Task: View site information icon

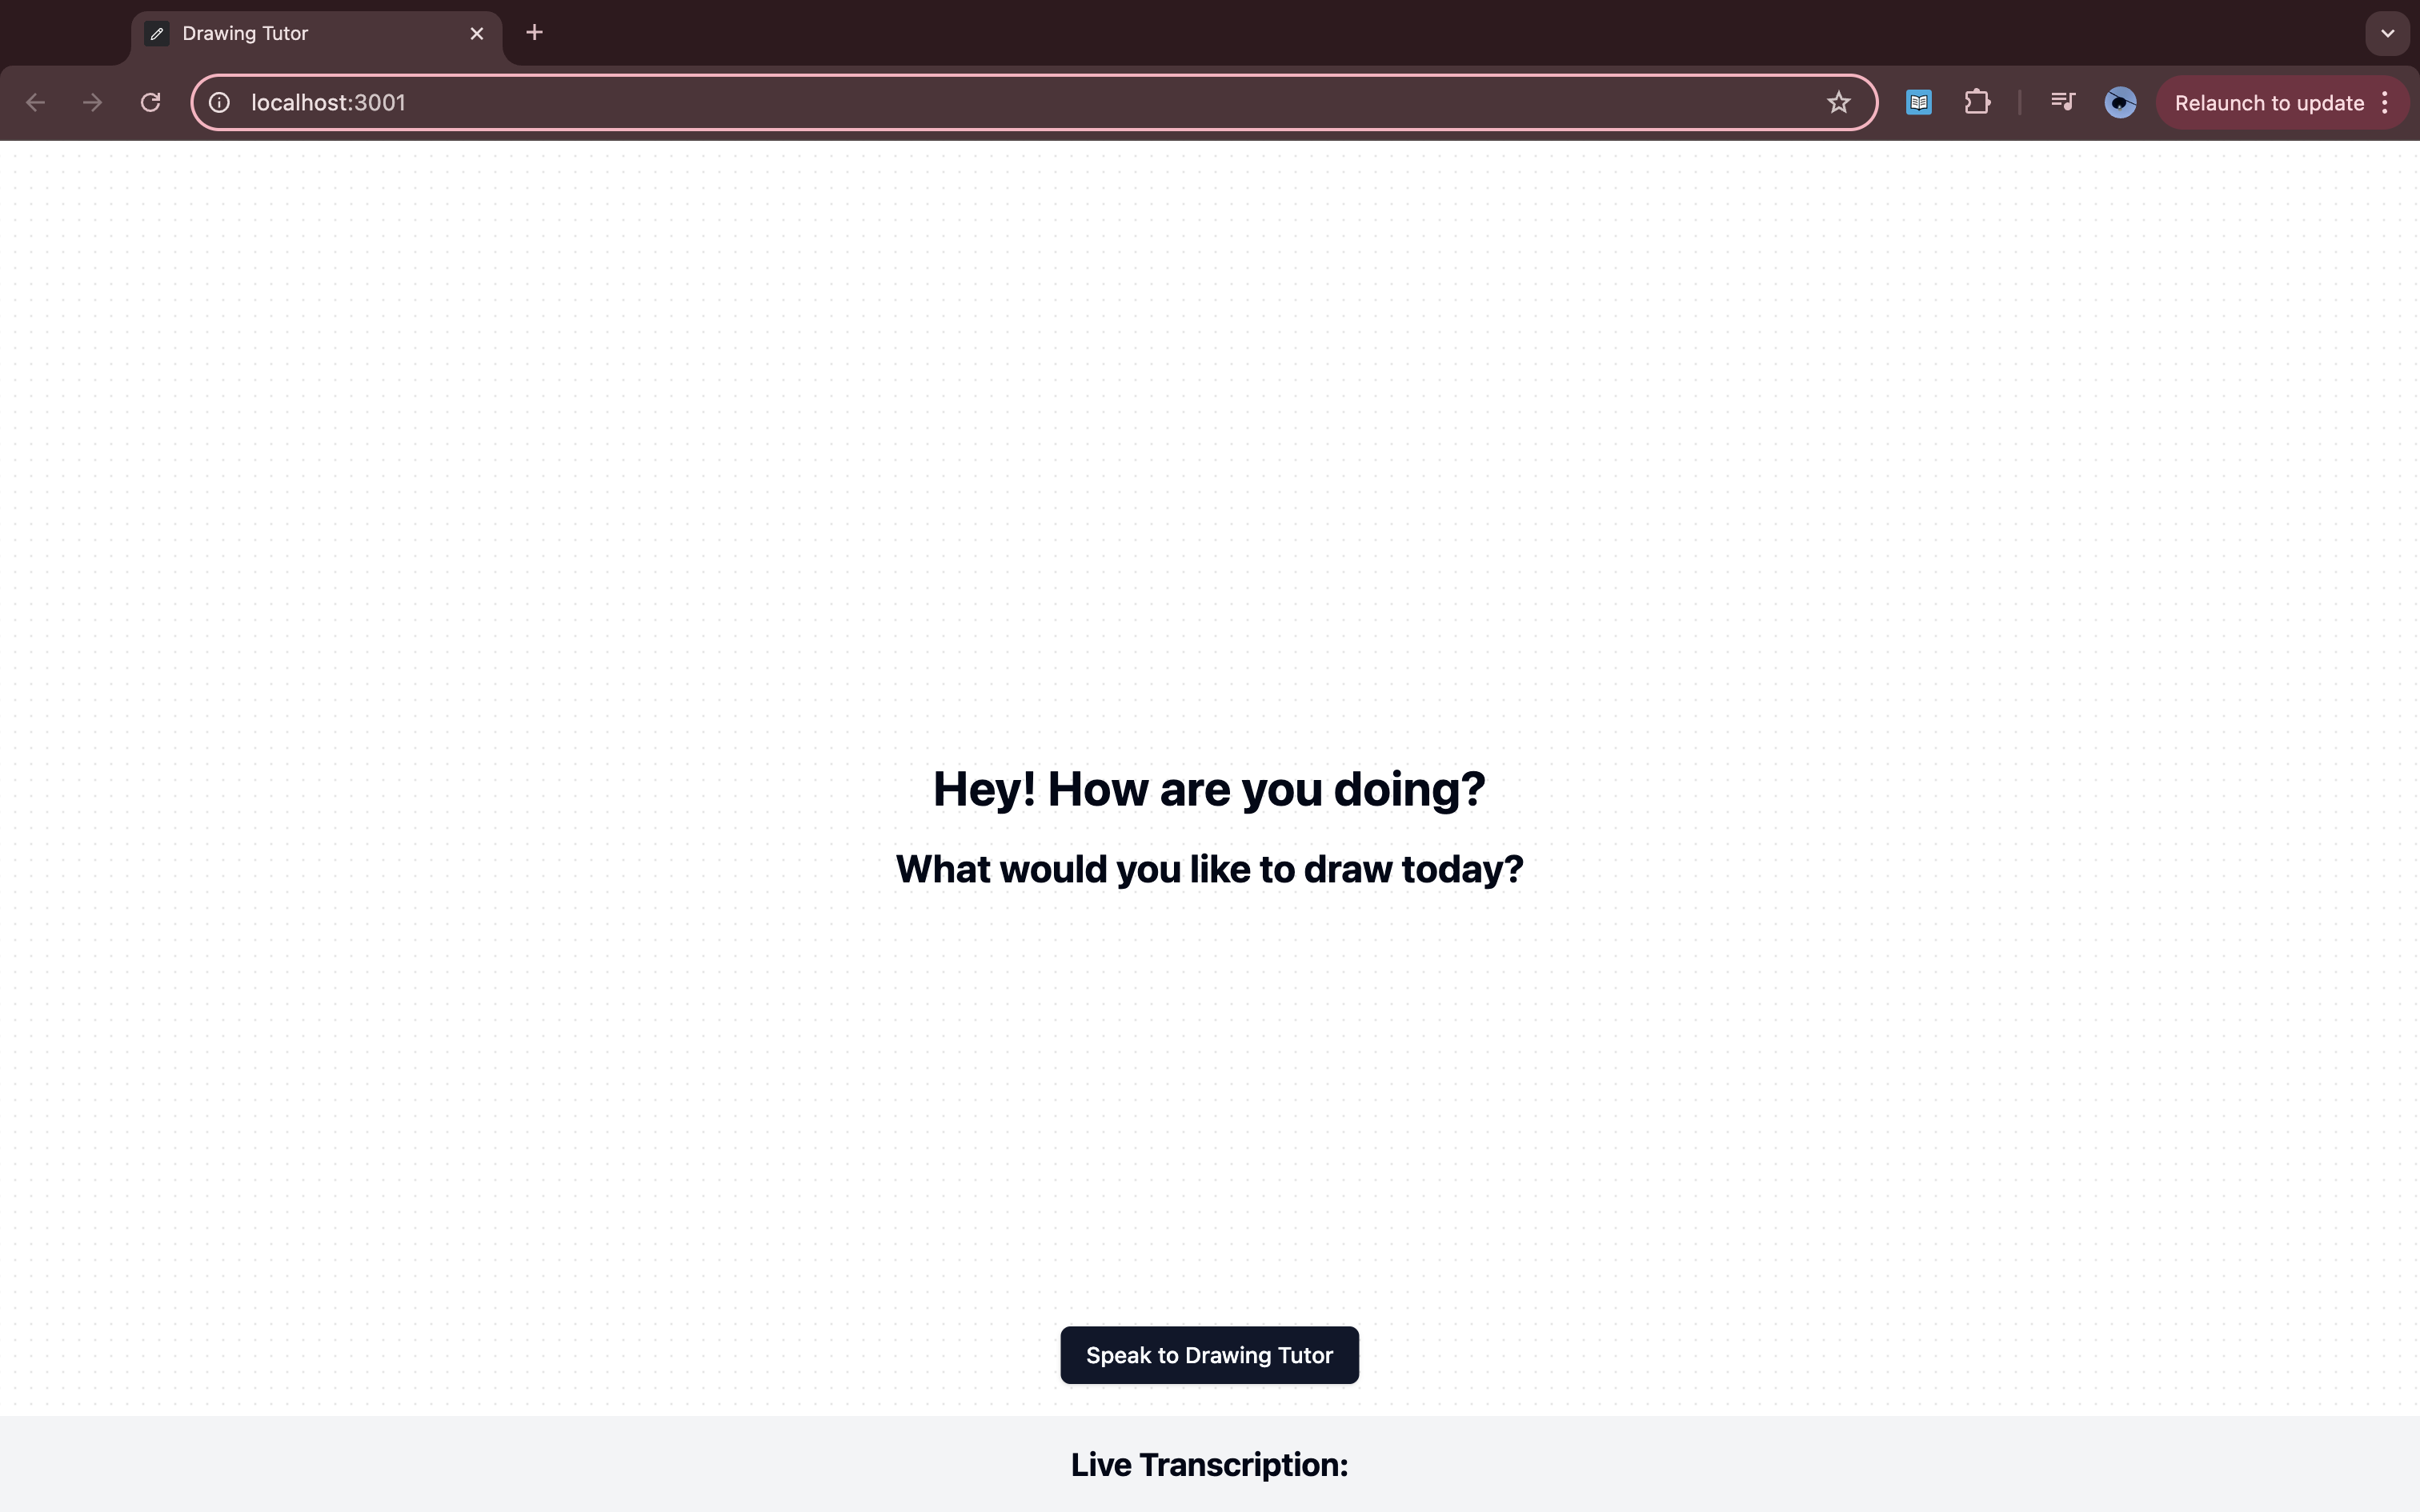Action: (219, 103)
